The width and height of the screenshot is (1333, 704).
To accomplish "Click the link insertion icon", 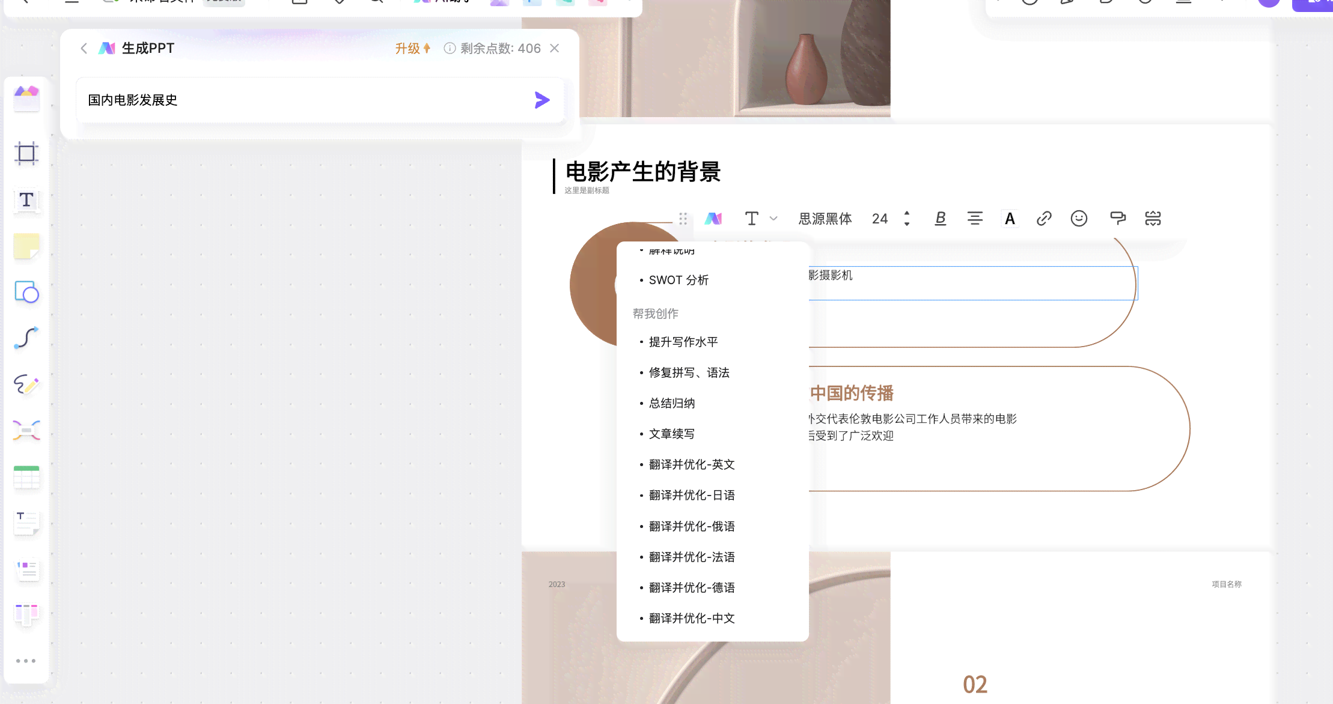I will [x=1044, y=219].
